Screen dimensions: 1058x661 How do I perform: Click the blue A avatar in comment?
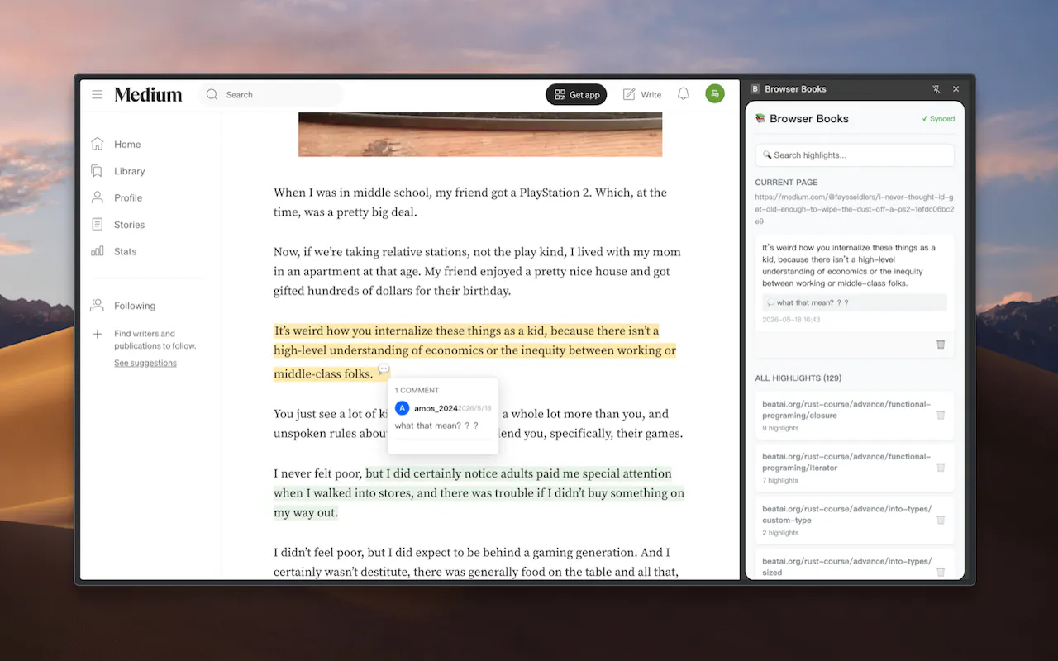coord(402,408)
